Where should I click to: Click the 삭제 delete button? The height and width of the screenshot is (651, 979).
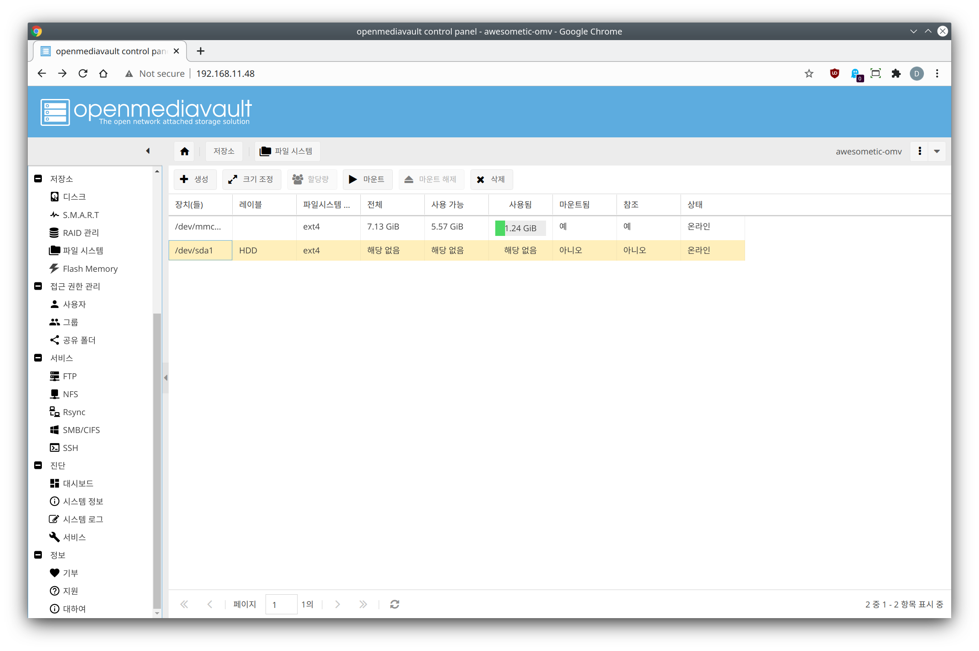491,180
